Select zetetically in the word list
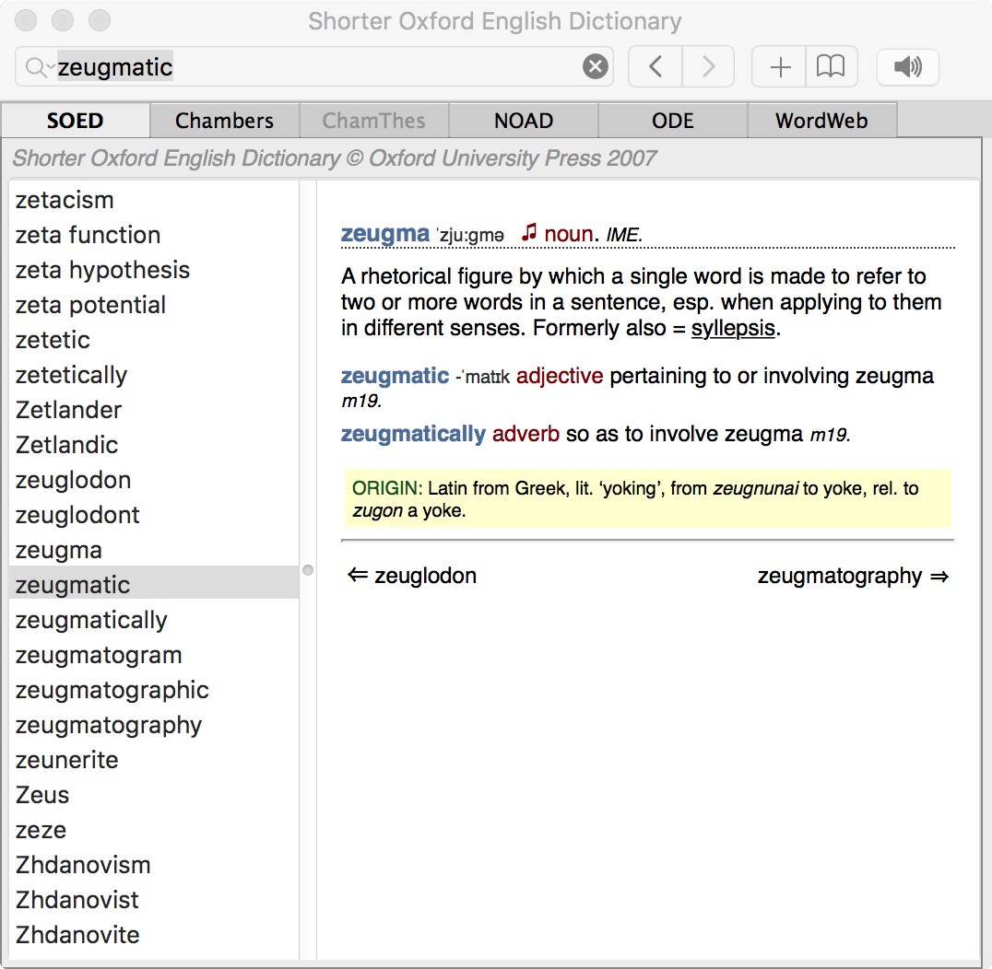This screenshot has height=969, width=992. (154, 376)
